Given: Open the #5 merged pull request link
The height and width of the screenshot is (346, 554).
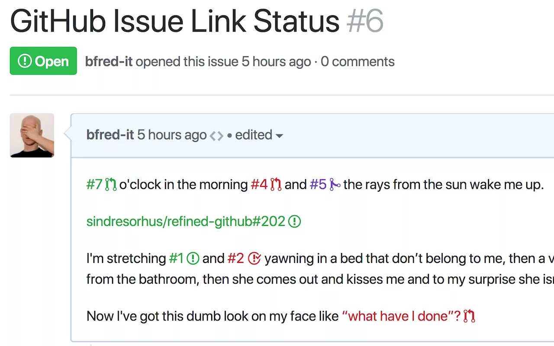Looking at the screenshot, I should [x=318, y=185].
